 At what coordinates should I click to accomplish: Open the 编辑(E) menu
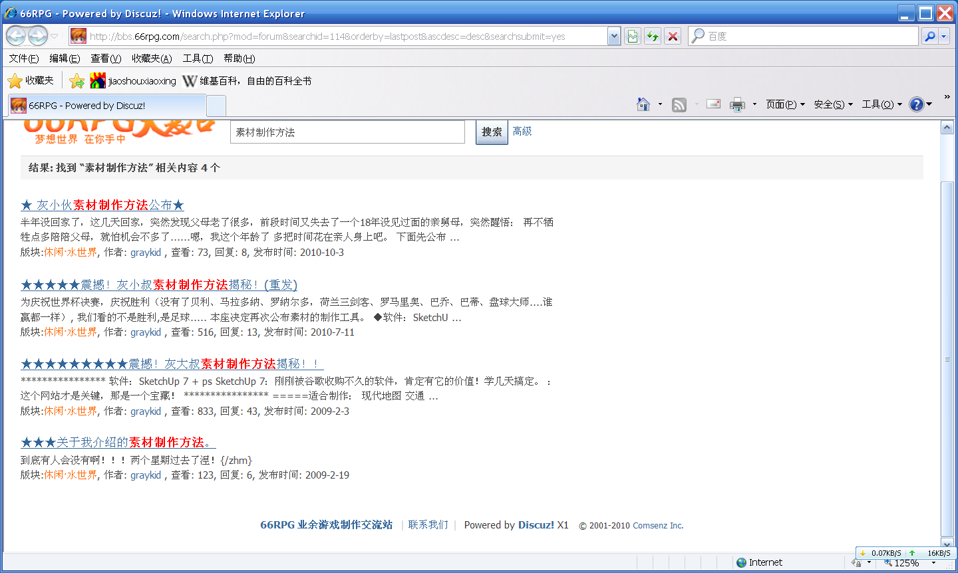point(65,58)
